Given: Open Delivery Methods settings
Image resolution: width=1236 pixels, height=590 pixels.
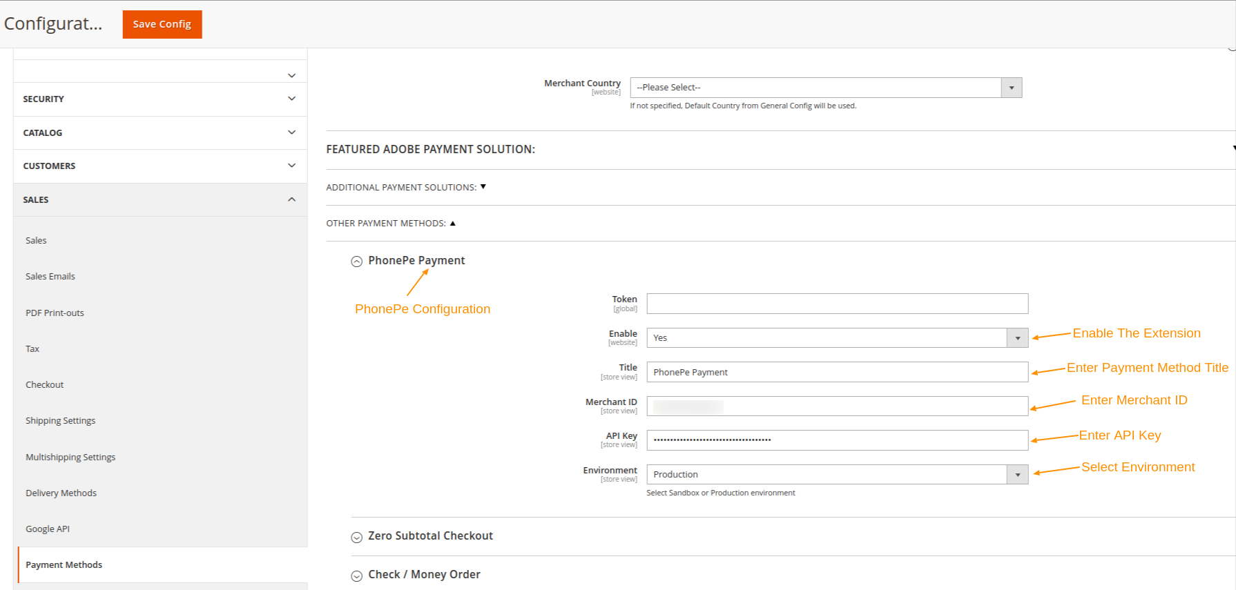Looking at the screenshot, I should coord(61,493).
